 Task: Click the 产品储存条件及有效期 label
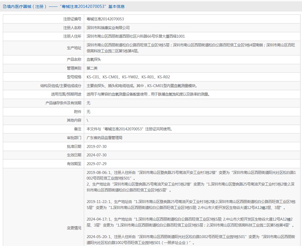coord(63,103)
